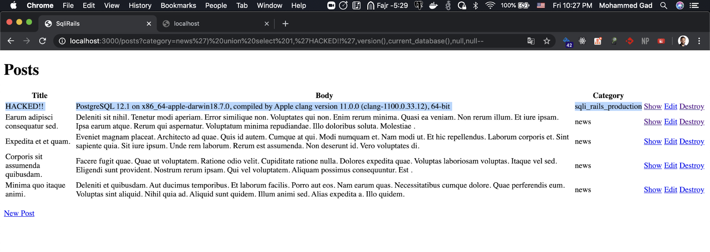Screen dimensions: 710x252
Task: Click the Mohammed Gad user name
Action: (x=625, y=5)
